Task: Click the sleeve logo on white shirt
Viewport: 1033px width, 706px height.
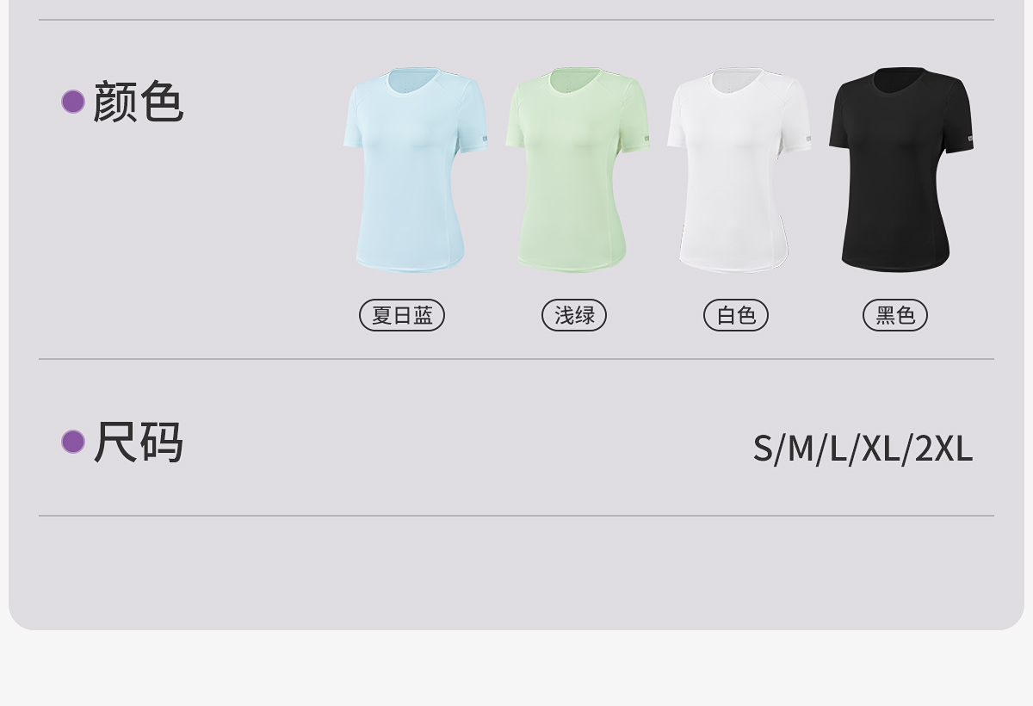Action: click(x=808, y=138)
